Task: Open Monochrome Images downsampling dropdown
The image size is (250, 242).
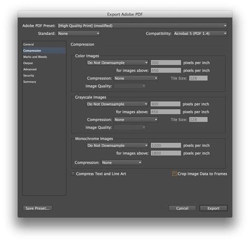Action: point(118,146)
